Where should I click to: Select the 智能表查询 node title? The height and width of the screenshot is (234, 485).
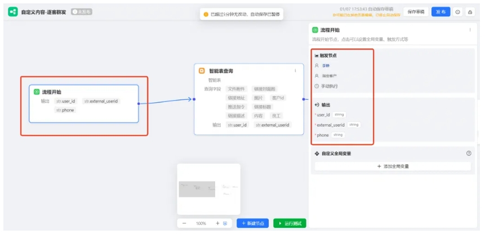(221, 71)
